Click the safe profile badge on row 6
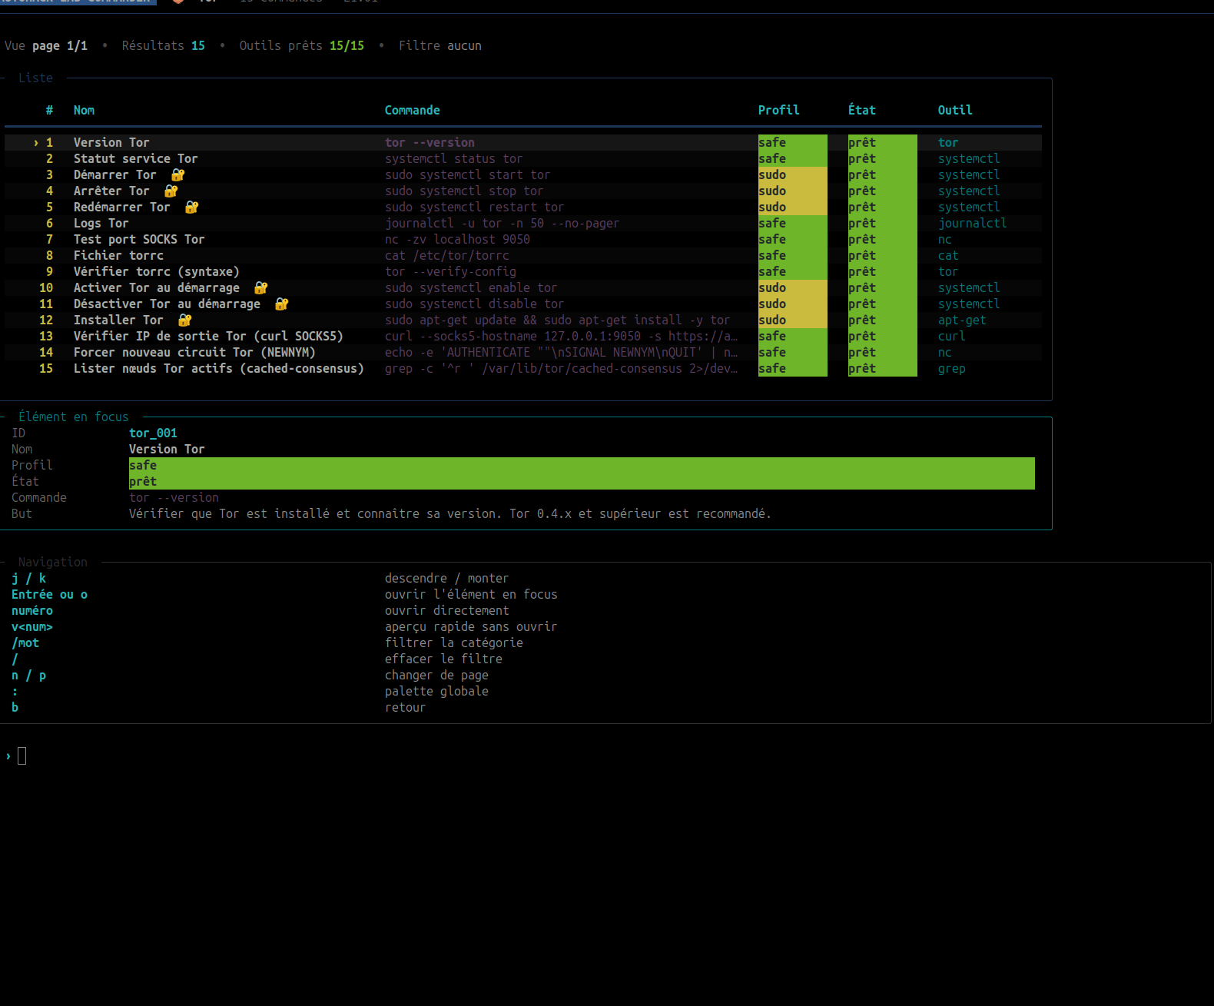The width and height of the screenshot is (1214, 1006). [x=792, y=223]
